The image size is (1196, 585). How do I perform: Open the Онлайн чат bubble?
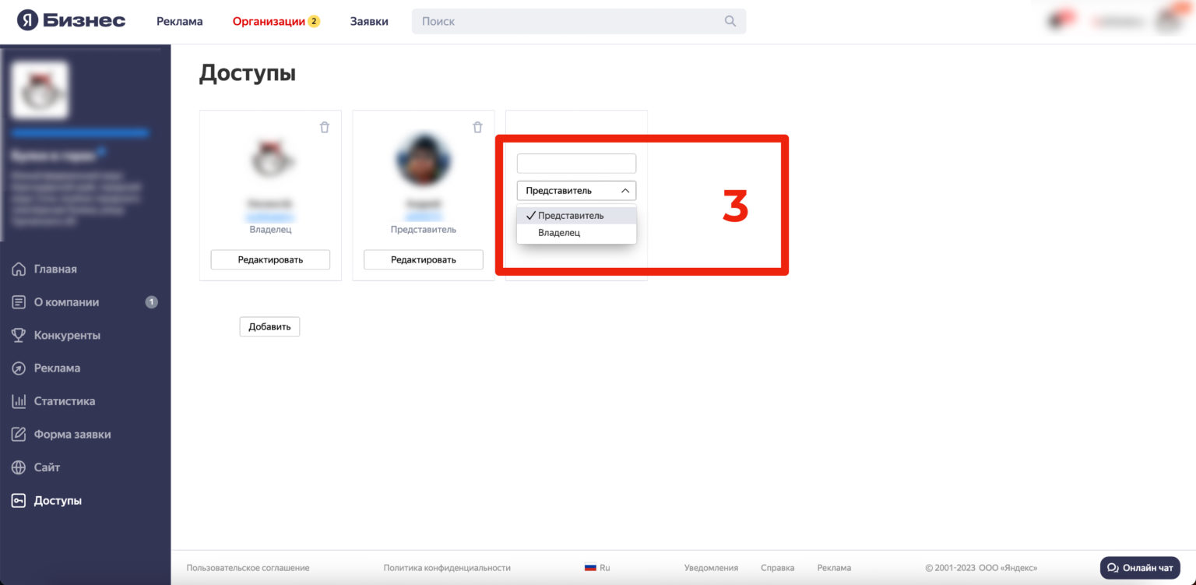[1140, 568]
